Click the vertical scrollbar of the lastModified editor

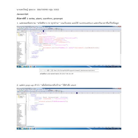pyautogui.click(x=121, y=48)
